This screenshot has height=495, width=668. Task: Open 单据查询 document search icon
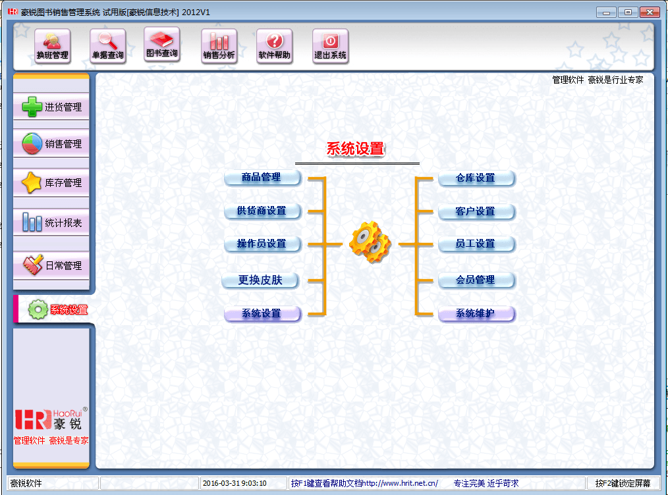[x=107, y=46]
